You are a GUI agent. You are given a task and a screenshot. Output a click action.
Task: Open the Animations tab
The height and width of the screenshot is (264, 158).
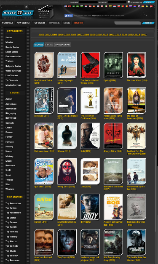pos(62,45)
